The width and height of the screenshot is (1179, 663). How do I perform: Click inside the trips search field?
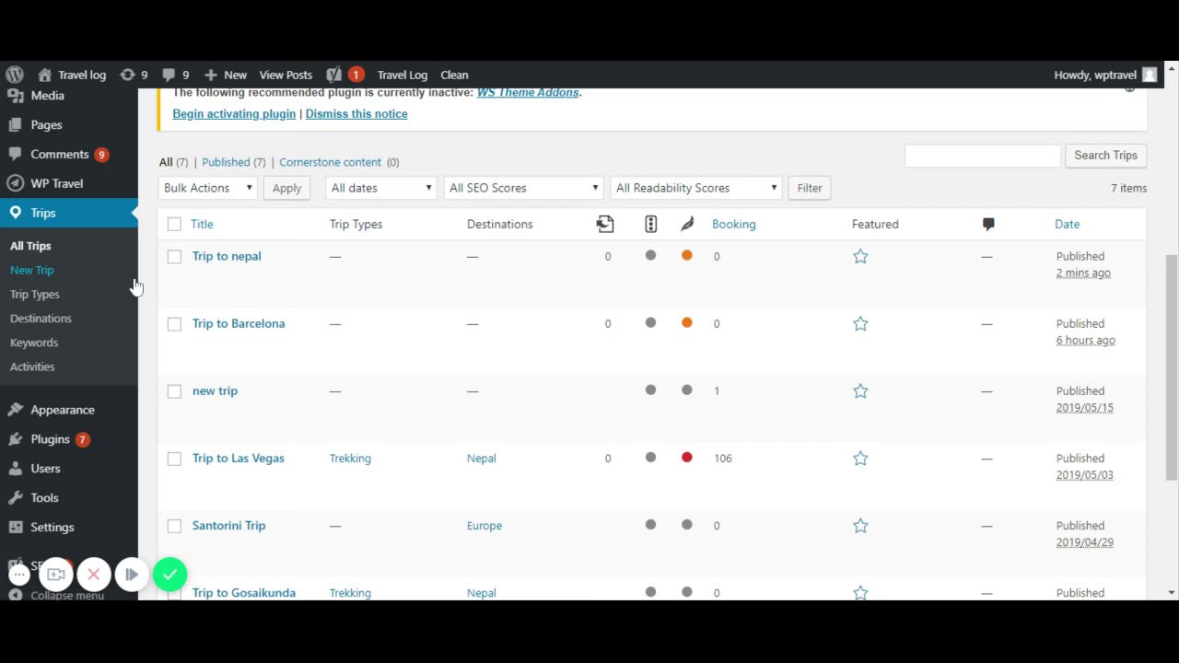[983, 156]
